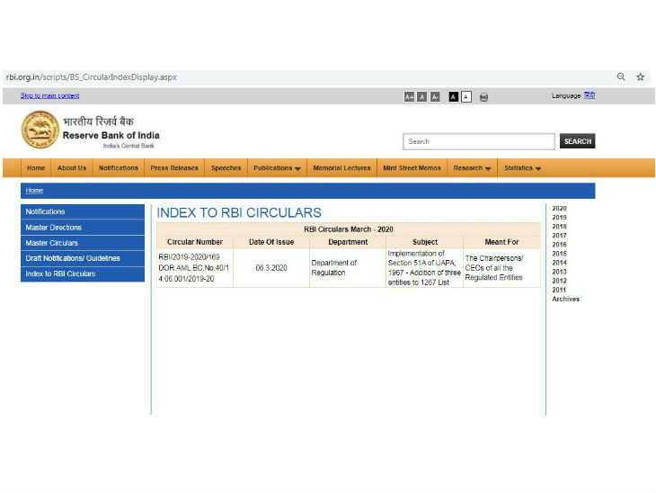Screen dimensions: 656x493
Task: Reset font size with the middle A icon
Action: (422, 97)
